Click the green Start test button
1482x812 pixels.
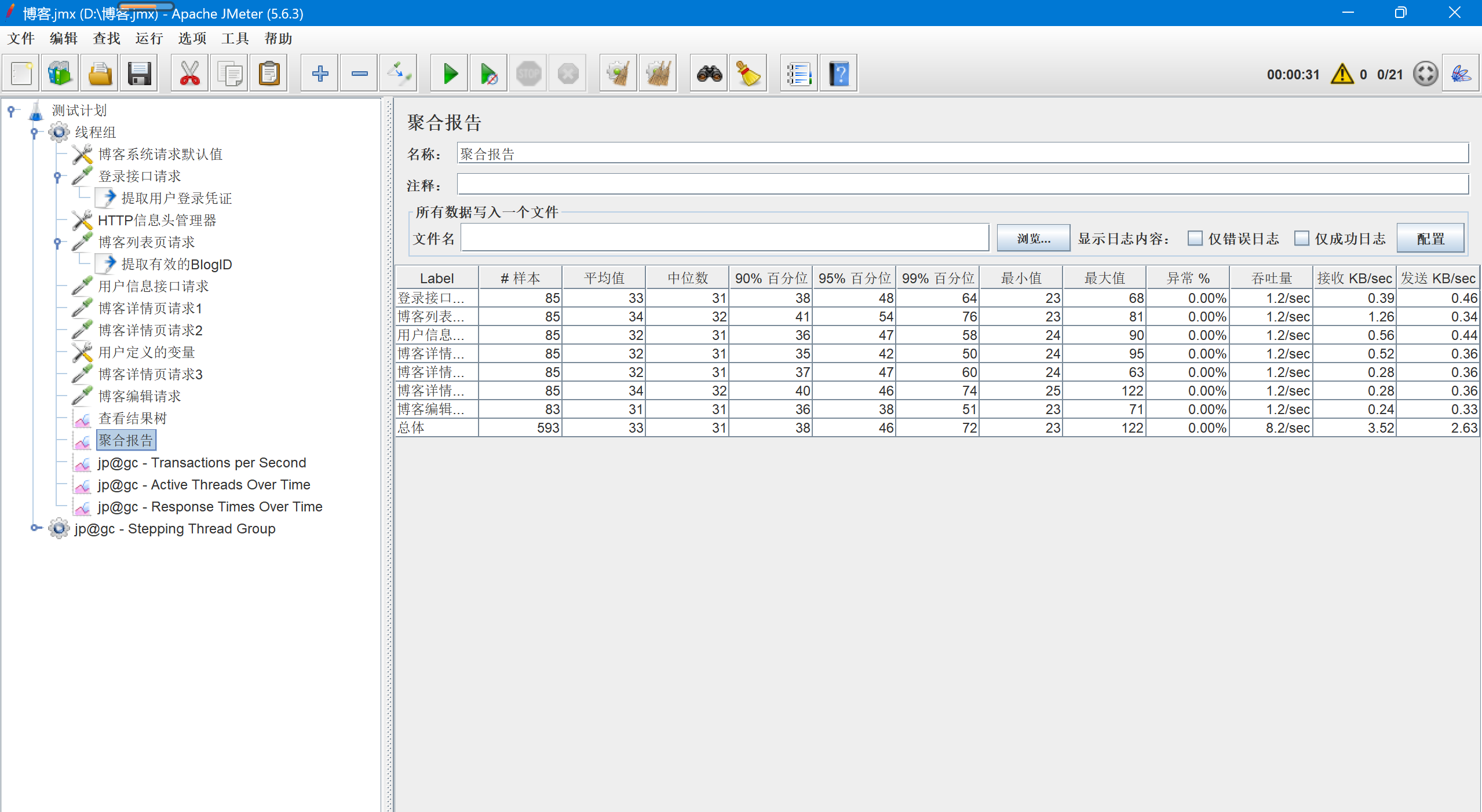point(450,74)
